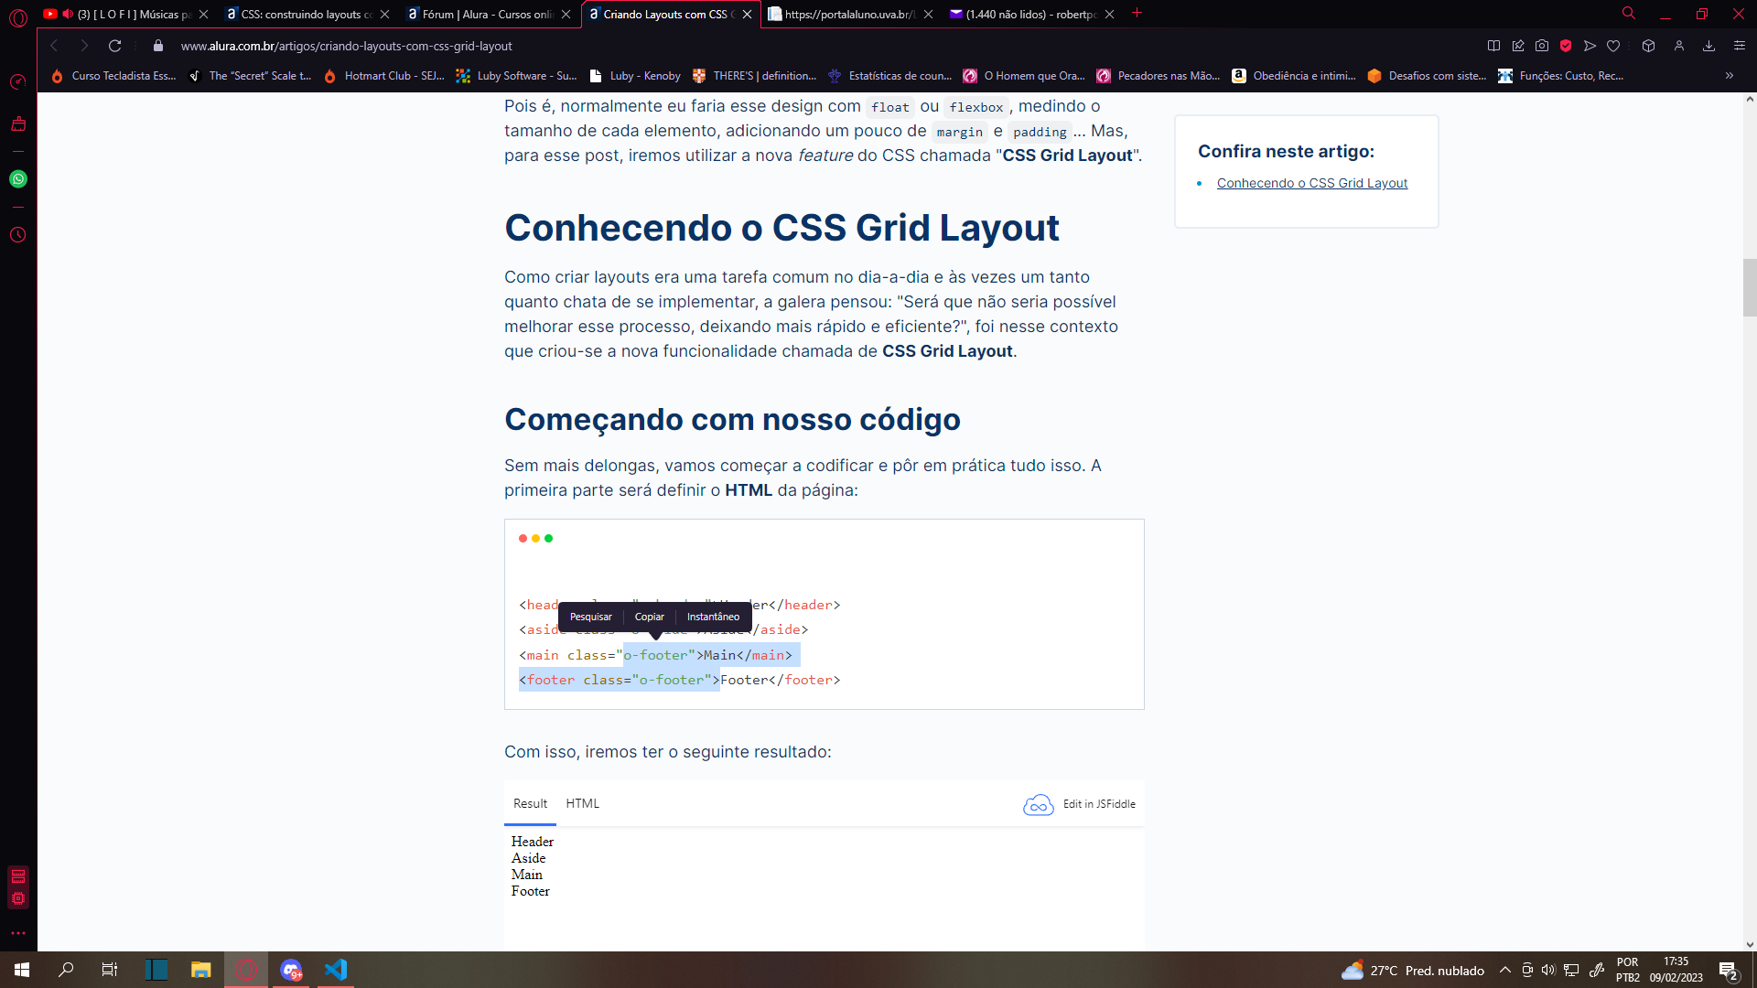Search tabs with the magnifier icon
This screenshot has height=988, width=1757.
pyautogui.click(x=1629, y=14)
